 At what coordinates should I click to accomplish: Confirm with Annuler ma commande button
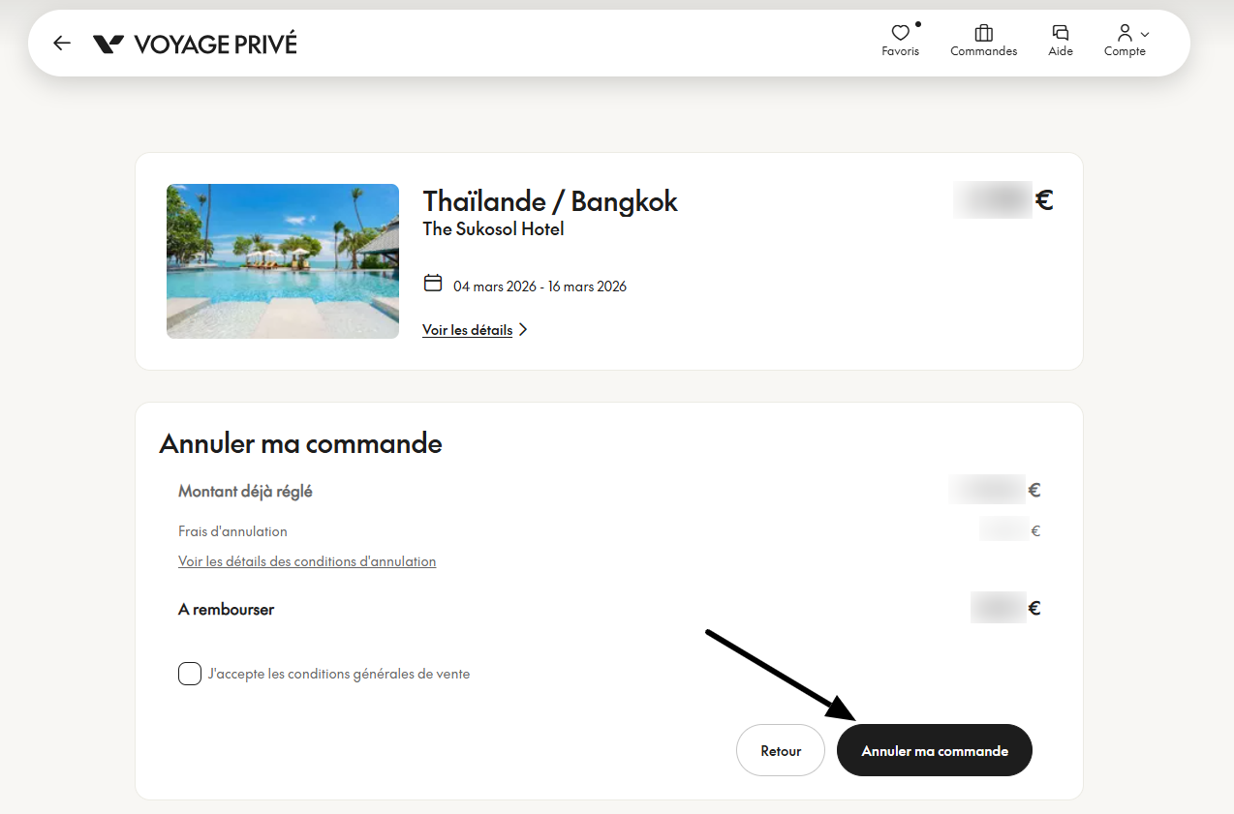(x=935, y=750)
